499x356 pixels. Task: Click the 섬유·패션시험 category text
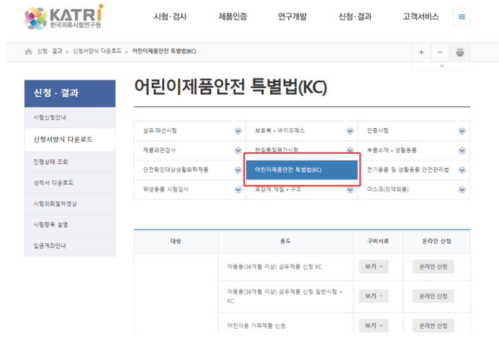click(x=160, y=131)
